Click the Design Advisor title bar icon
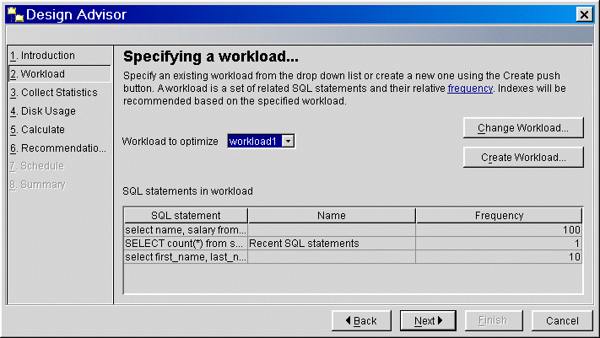 [14, 14]
